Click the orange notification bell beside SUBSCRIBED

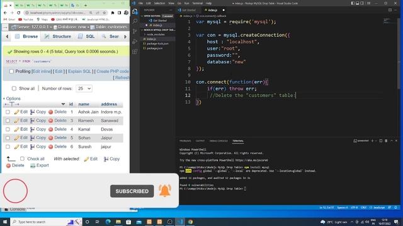[x=165, y=191]
